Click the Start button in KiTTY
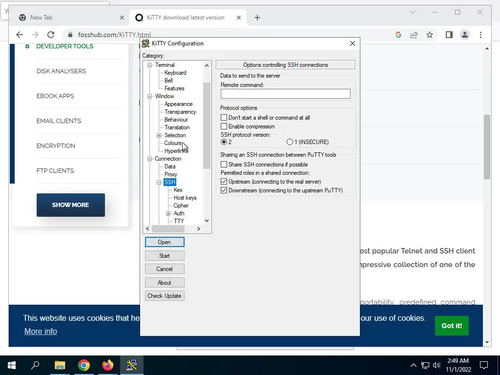This screenshot has height=375, width=500. 165,256
